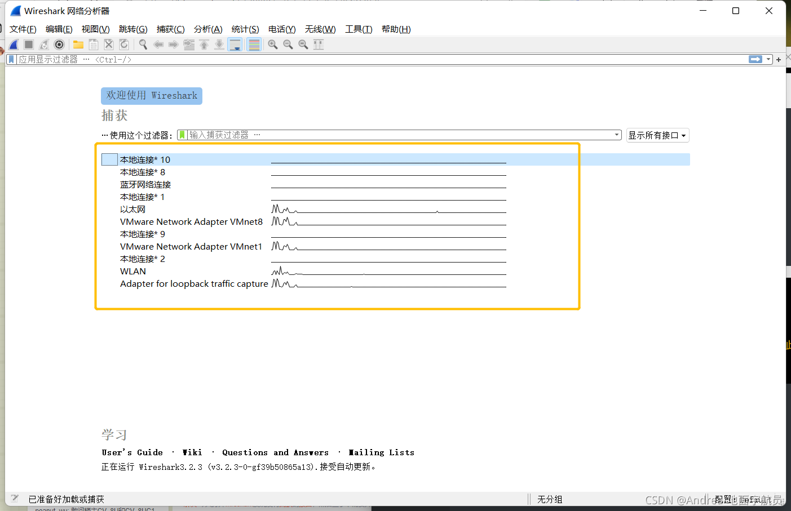
Task: Open the 电话(Y) menu
Action: (x=282, y=29)
